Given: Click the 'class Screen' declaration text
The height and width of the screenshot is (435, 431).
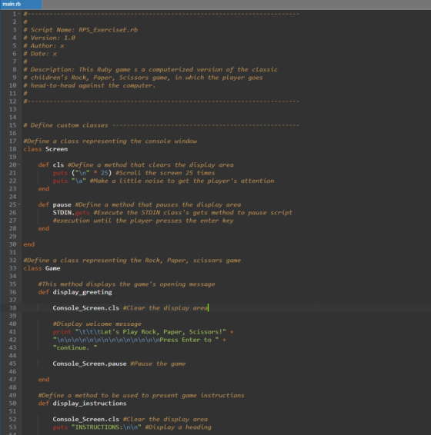Looking at the screenshot, I should pos(45,149).
